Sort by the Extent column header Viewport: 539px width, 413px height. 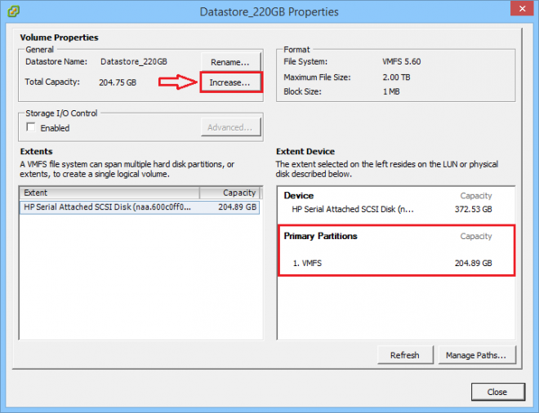pyautogui.click(x=109, y=193)
